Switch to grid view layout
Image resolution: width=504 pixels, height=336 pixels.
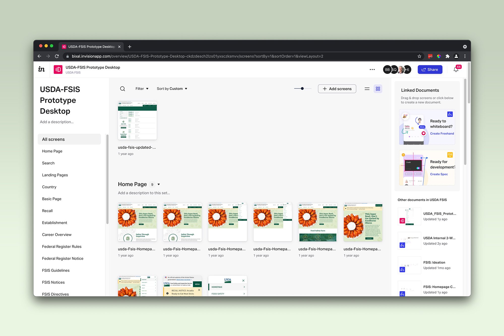[378, 89]
